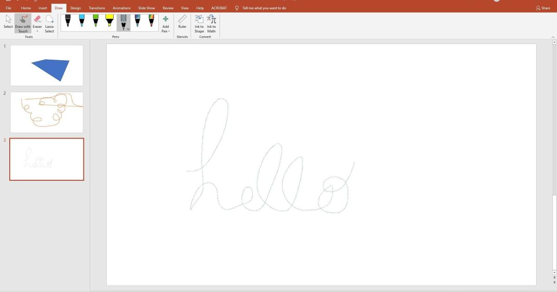
Task: Click the Share button
Action: 543,8
